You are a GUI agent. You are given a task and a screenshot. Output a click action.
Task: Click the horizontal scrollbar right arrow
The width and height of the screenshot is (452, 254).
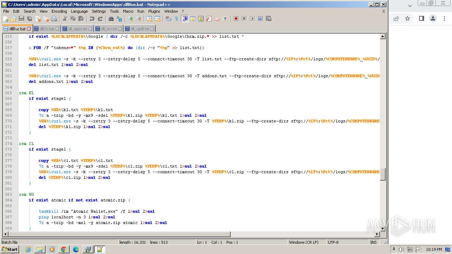tap(377, 234)
